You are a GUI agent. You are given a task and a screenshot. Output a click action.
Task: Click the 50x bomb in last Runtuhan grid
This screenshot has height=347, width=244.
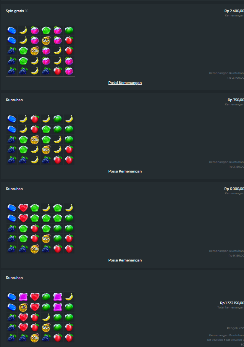[46, 328]
